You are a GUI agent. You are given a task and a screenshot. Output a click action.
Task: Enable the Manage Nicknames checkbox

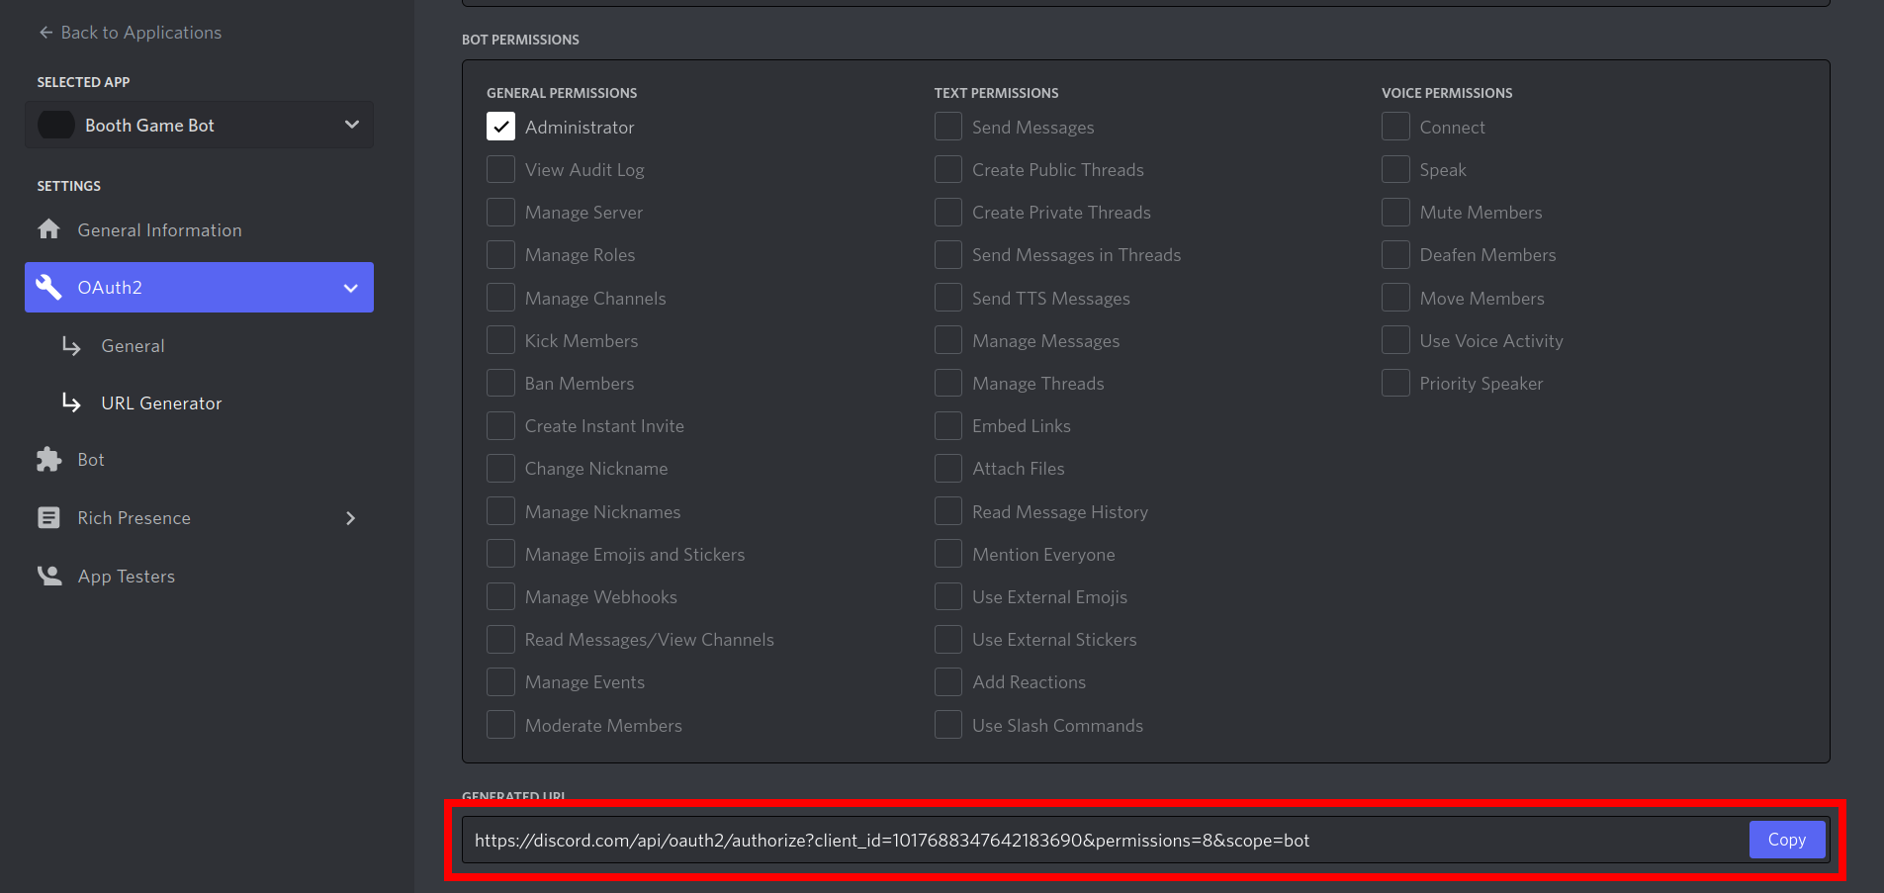pos(501,511)
